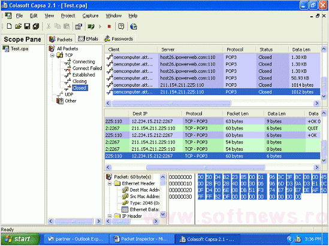Click the application icon left of File menu
The image size is (329, 246).
[x=8, y=16]
